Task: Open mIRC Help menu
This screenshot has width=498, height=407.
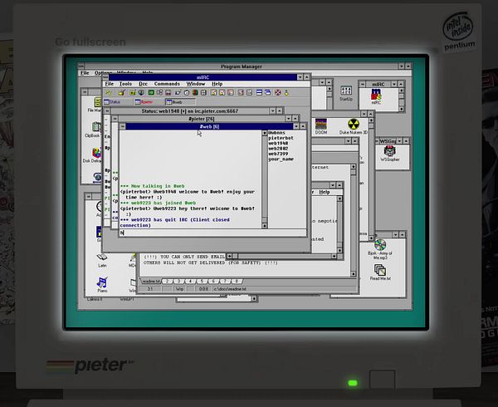Action: tap(217, 84)
